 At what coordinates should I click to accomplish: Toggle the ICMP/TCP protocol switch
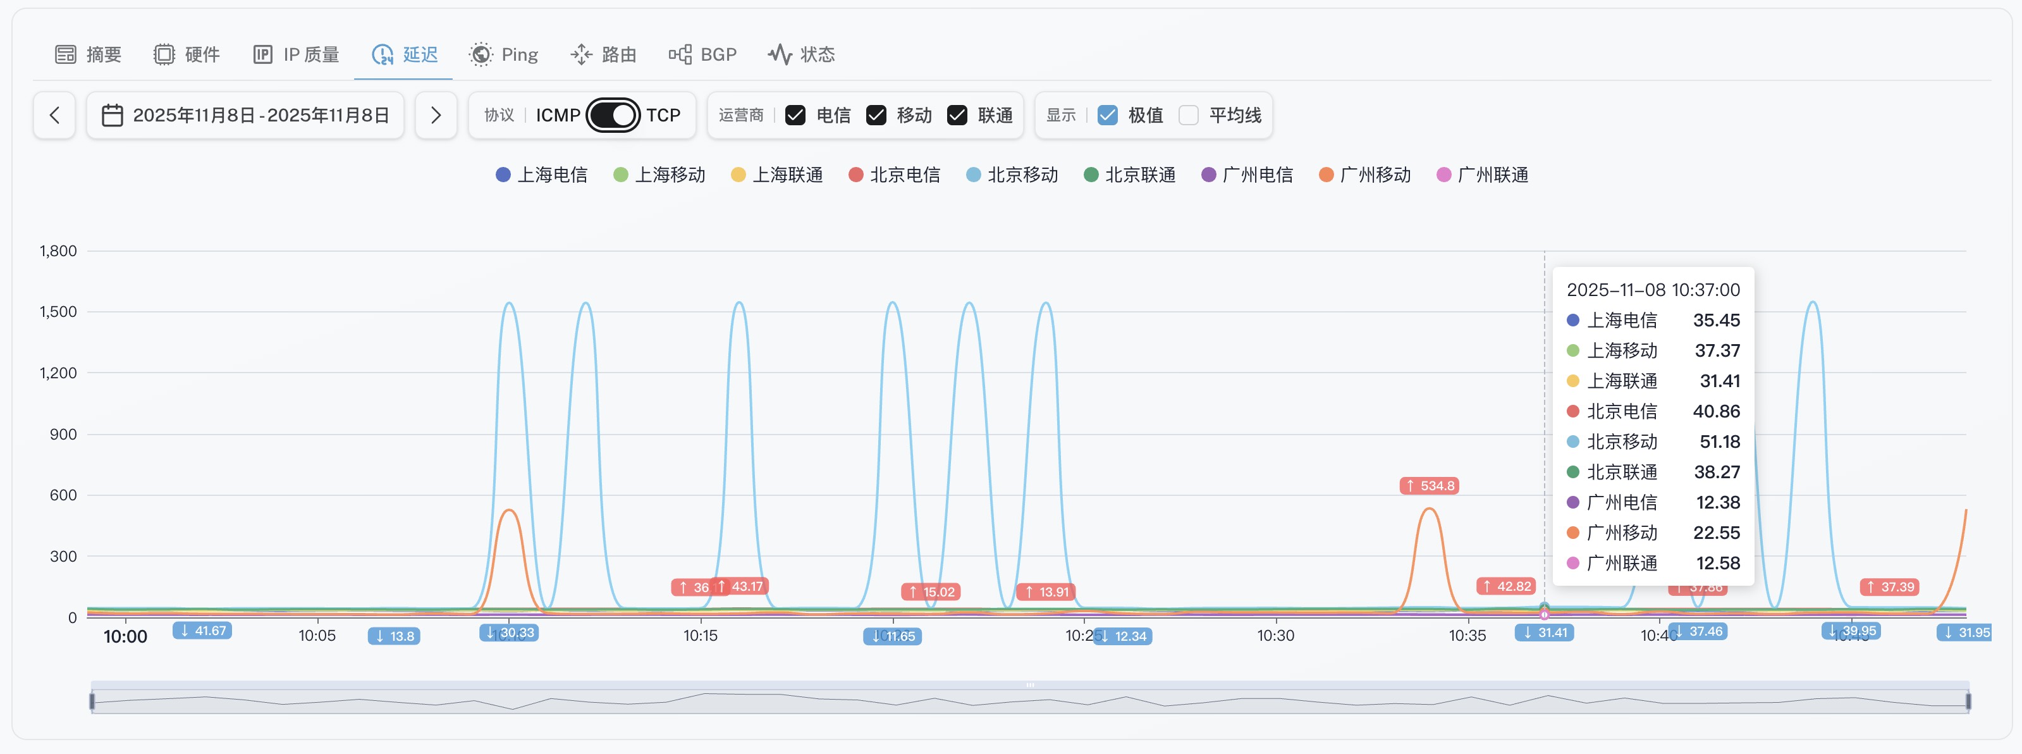pyautogui.click(x=613, y=116)
